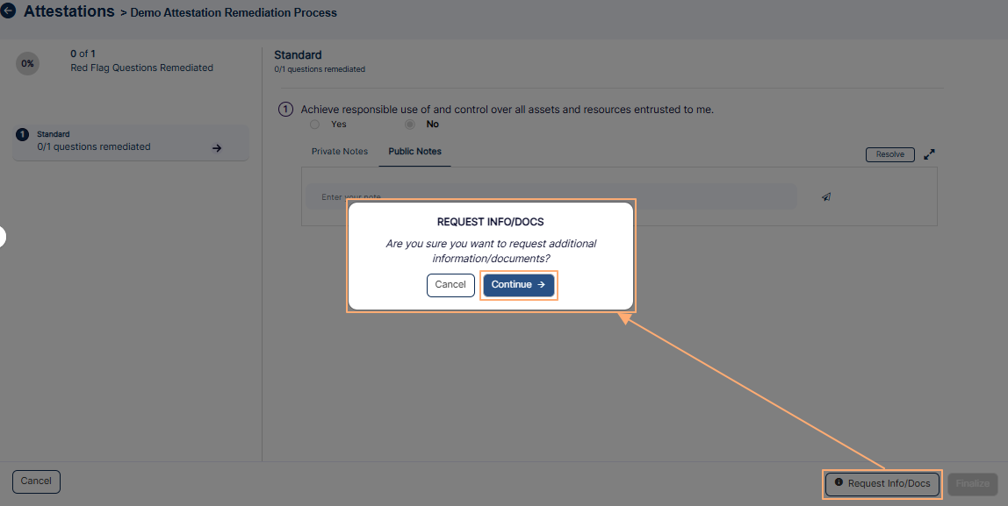Open the Standard remediation section via its arrow
The image size is (1008, 506).
click(216, 147)
